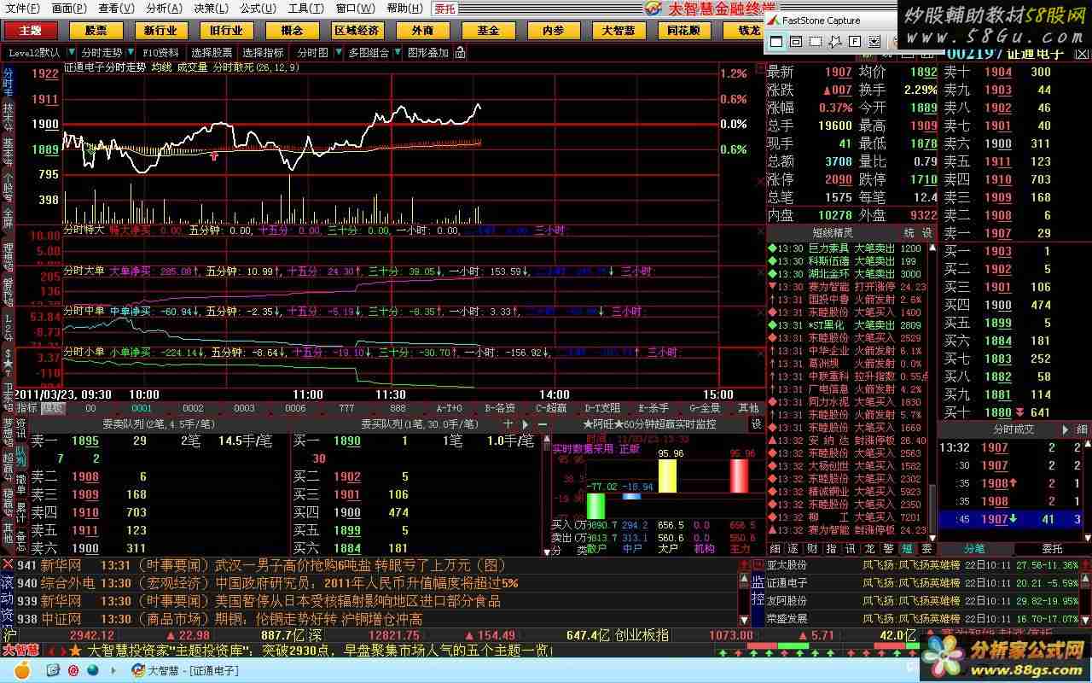Click 选择股票 toolbar item
This screenshot has width=1092, height=683.
tap(212, 52)
